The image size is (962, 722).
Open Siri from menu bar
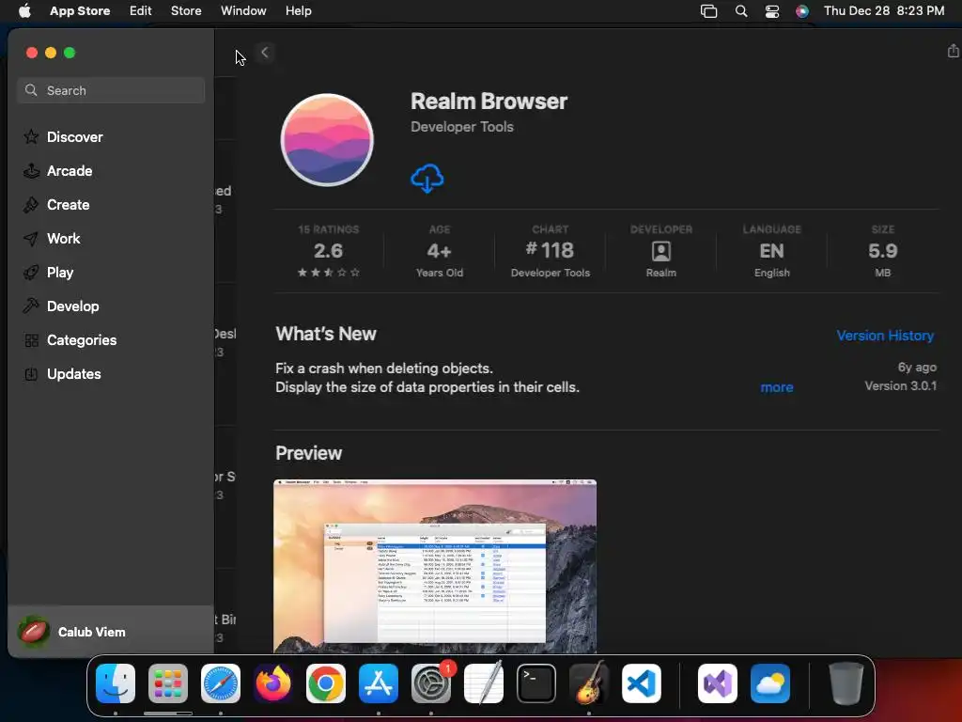pyautogui.click(x=802, y=11)
